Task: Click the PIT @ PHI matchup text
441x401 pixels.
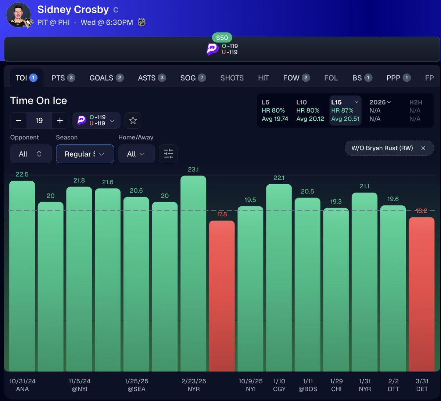Action: 53,22
